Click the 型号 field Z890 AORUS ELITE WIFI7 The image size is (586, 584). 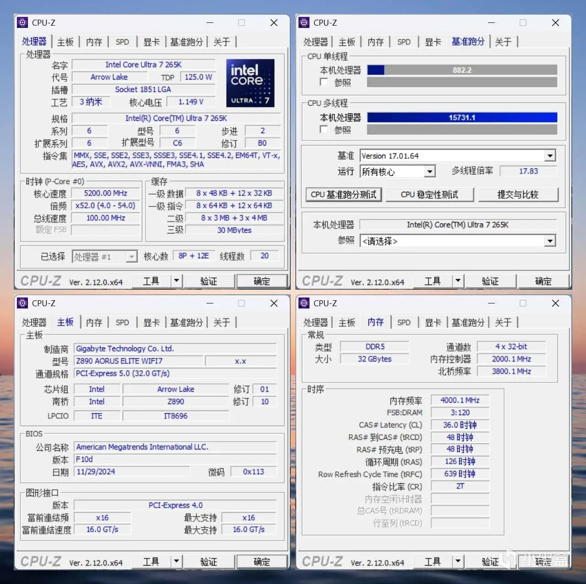click(x=138, y=361)
